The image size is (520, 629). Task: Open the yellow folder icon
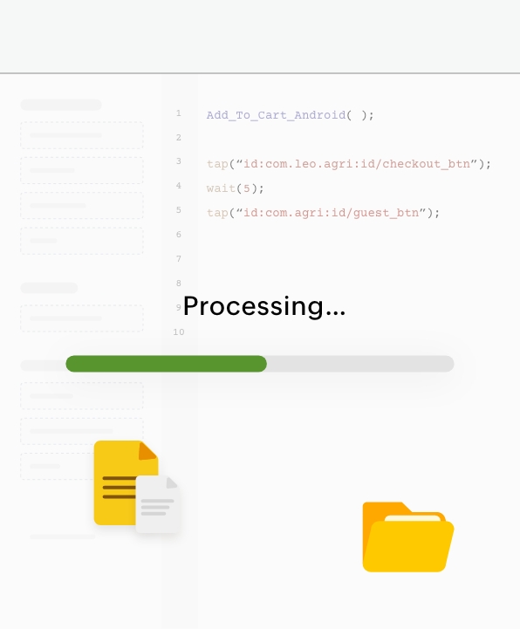(408, 537)
